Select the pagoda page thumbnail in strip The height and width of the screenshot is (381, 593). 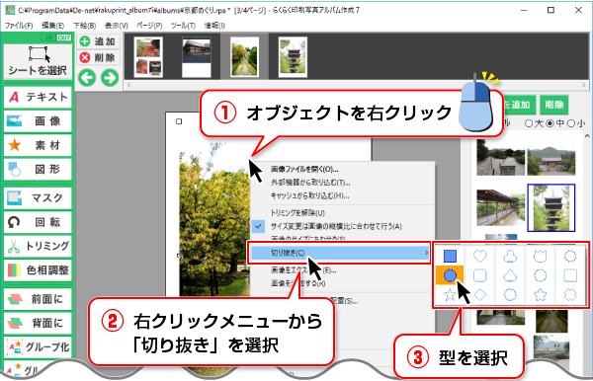tap(293, 56)
